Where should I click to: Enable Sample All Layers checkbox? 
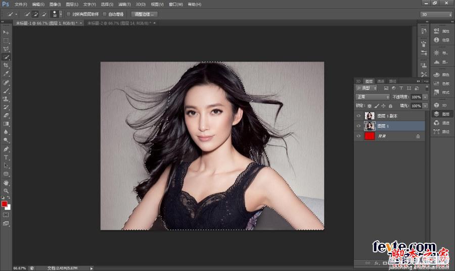click(x=68, y=14)
